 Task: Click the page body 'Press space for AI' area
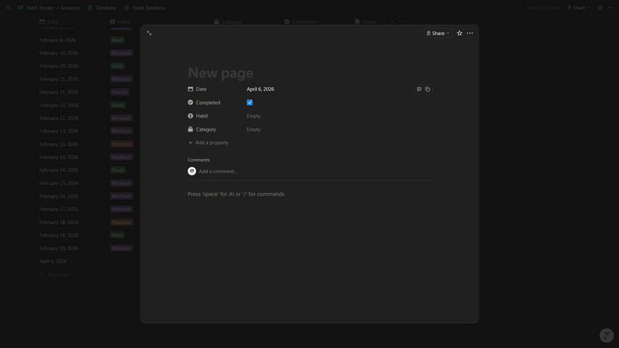click(x=236, y=194)
